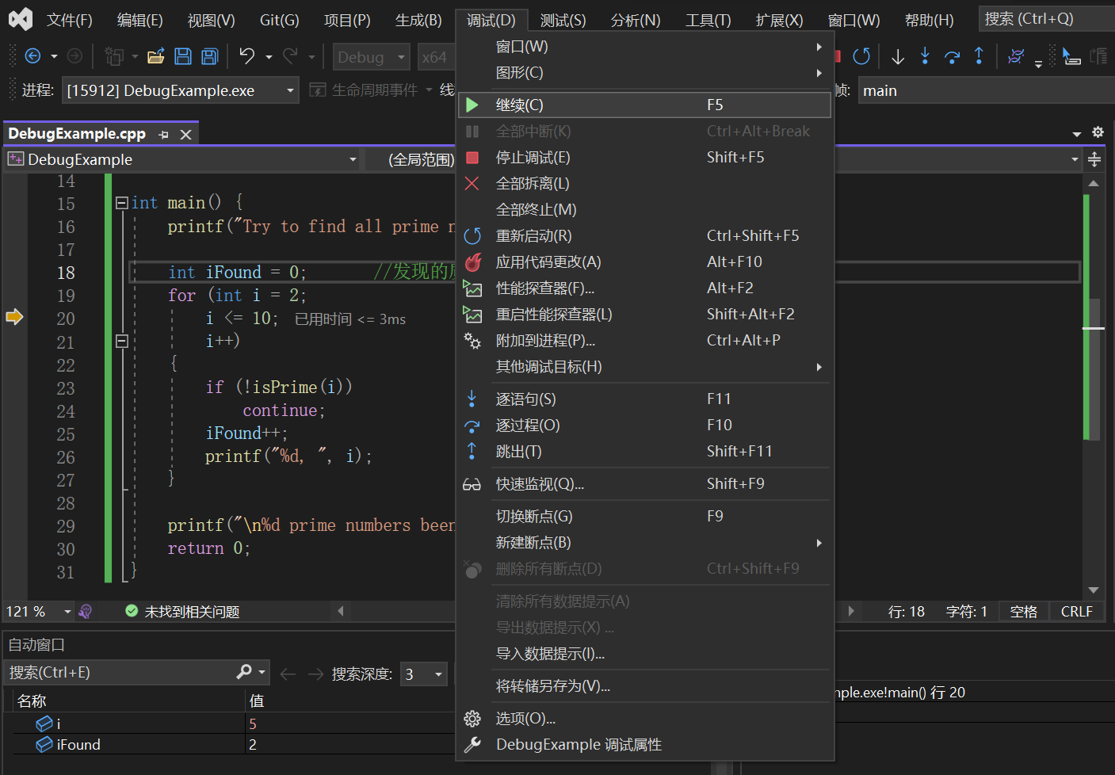Pin the DebugExample.cpp tab

(x=164, y=135)
